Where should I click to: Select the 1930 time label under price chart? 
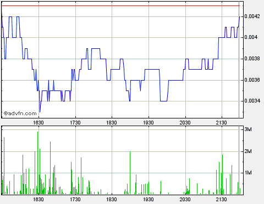(x=148, y=123)
